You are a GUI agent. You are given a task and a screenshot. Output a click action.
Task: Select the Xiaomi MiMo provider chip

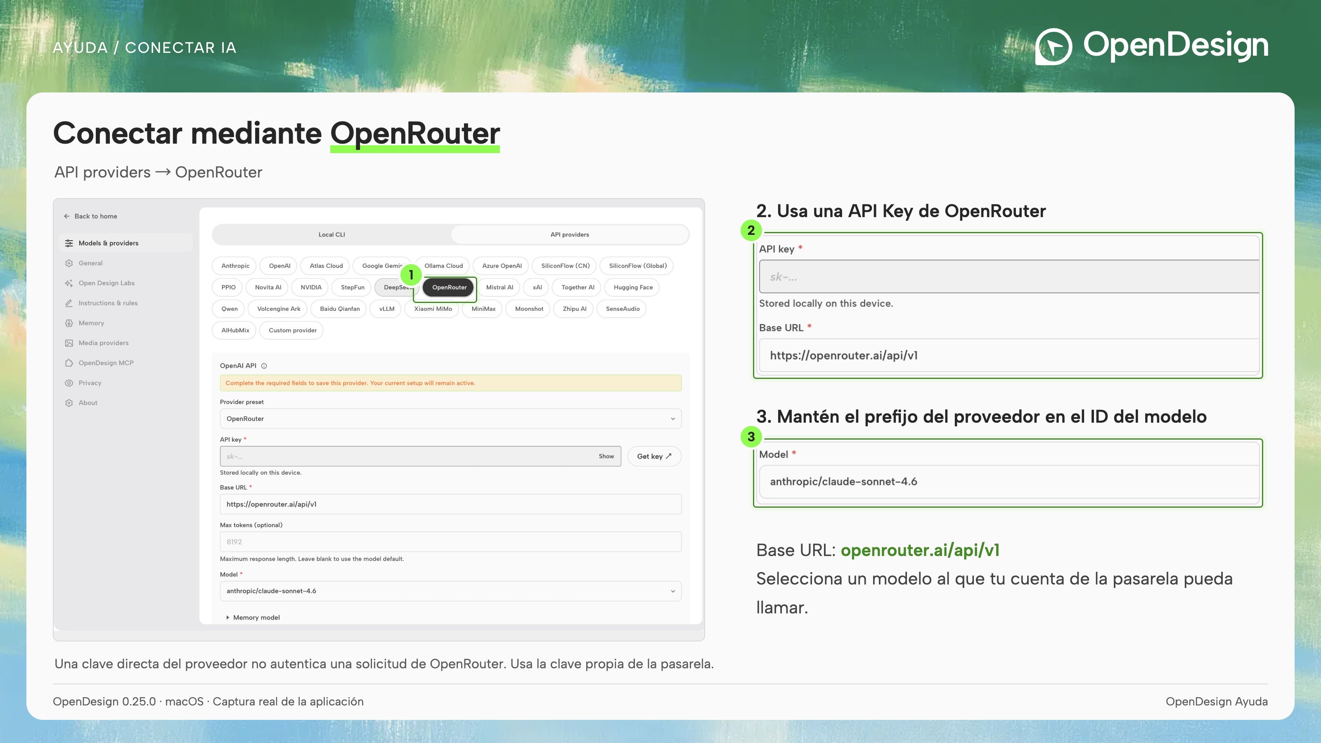(433, 309)
